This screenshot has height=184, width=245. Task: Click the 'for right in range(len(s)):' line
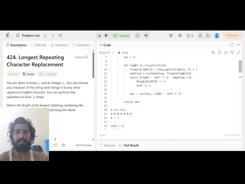pos(145,66)
